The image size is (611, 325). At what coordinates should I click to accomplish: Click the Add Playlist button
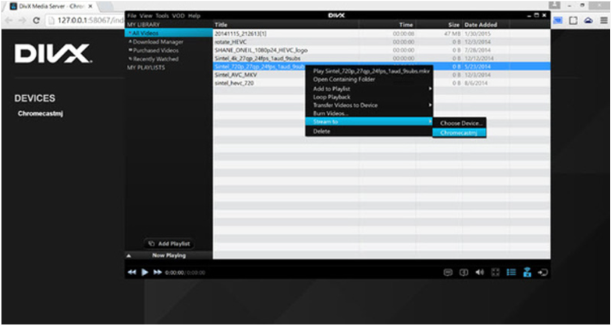[169, 243]
